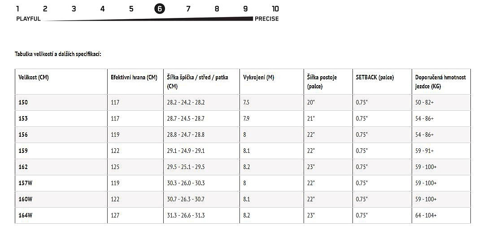This screenshot has width=487, height=230.
Task: Select the 150 size row
Action: click(243, 102)
